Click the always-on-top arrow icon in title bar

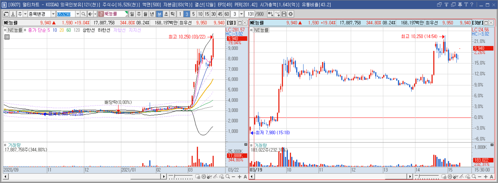coord(447,5)
